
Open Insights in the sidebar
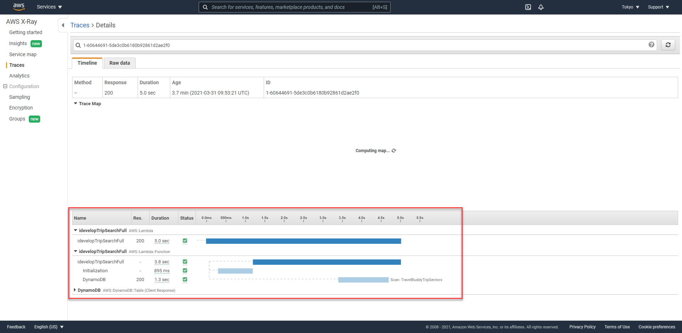(x=18, y=43)
